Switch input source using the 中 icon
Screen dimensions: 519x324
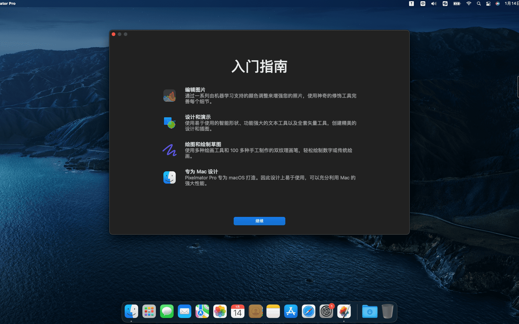click(423, 4)
